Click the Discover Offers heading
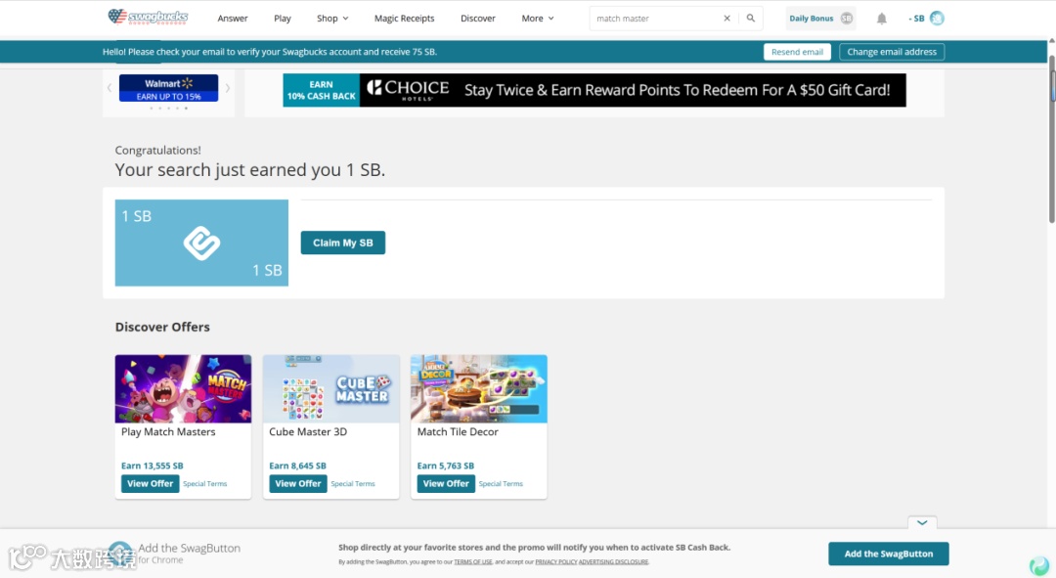 pos(162,327)
